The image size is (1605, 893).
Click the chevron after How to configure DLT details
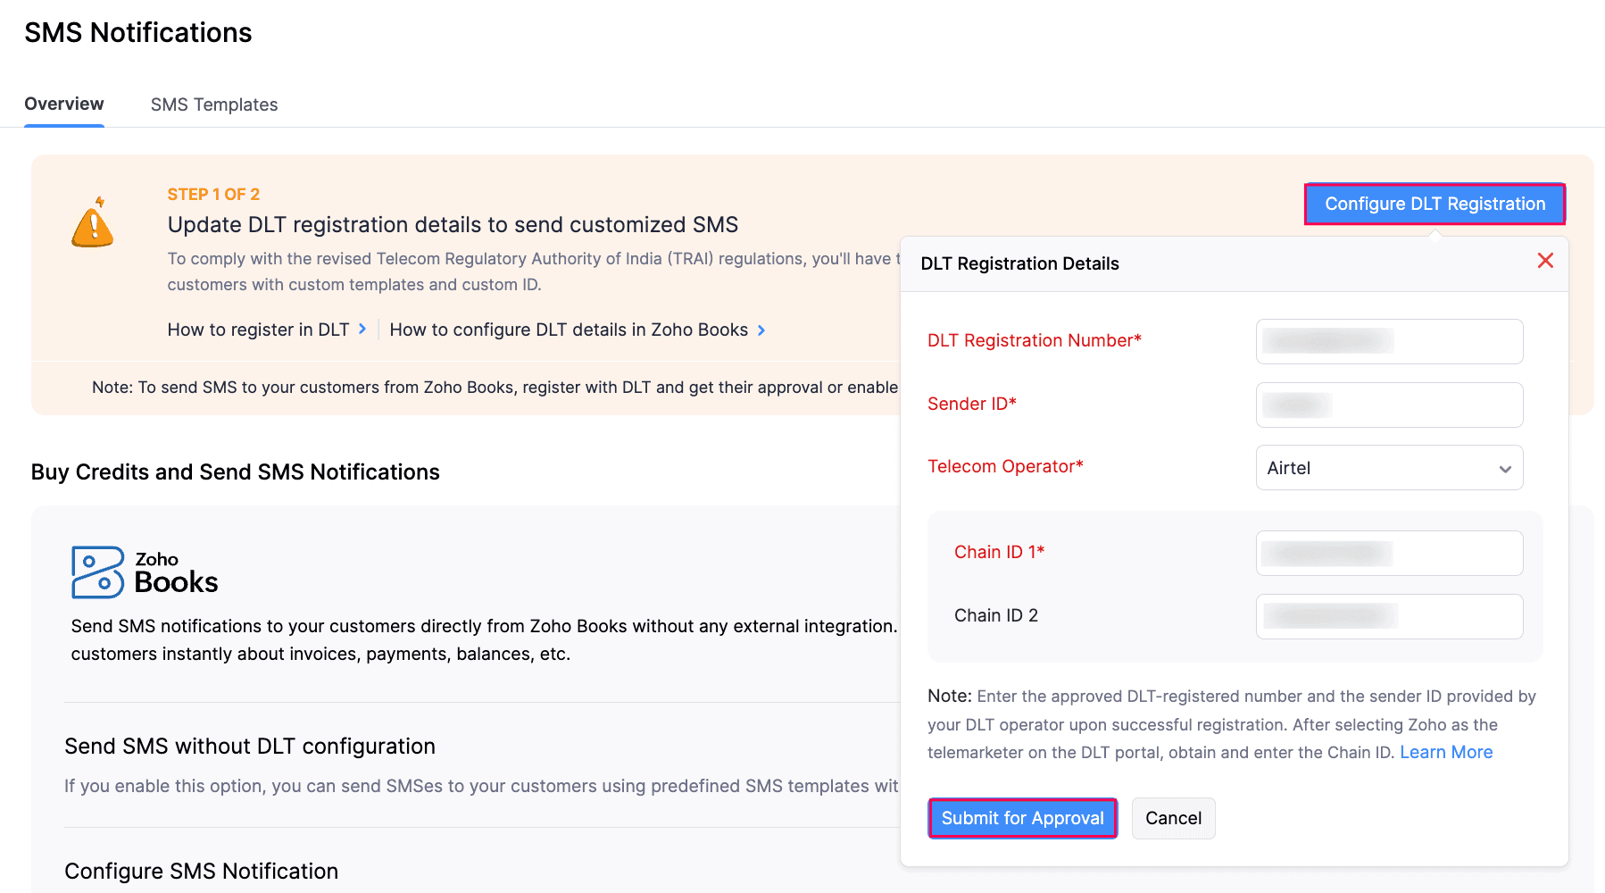pyautogui.click(x=761, y=330)
